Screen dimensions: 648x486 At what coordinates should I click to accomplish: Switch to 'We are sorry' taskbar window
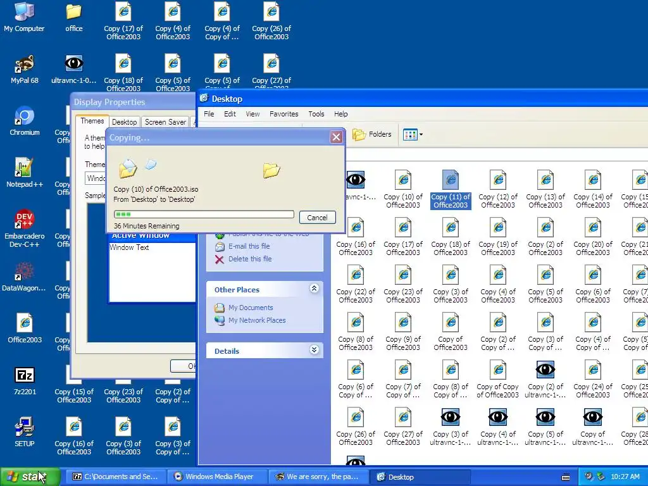click(x=318, y=477)
